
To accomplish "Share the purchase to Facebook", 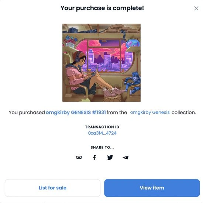I will [x=94, y=158].
